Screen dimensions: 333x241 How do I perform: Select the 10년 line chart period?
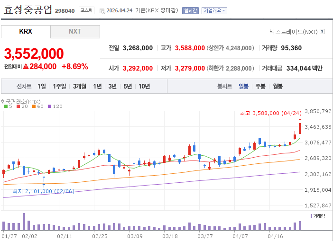coord(144,86)
